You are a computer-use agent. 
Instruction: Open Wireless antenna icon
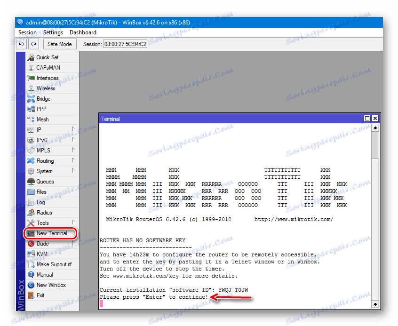coord(31,88)
